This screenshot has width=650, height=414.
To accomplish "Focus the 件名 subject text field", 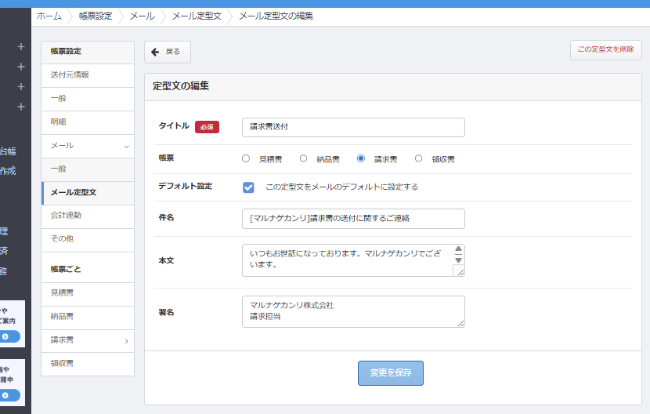I will click(x=353, y=219).
